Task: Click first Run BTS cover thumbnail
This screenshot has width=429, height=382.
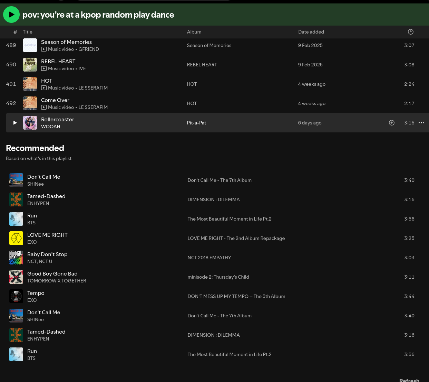Action: [16, 219]
